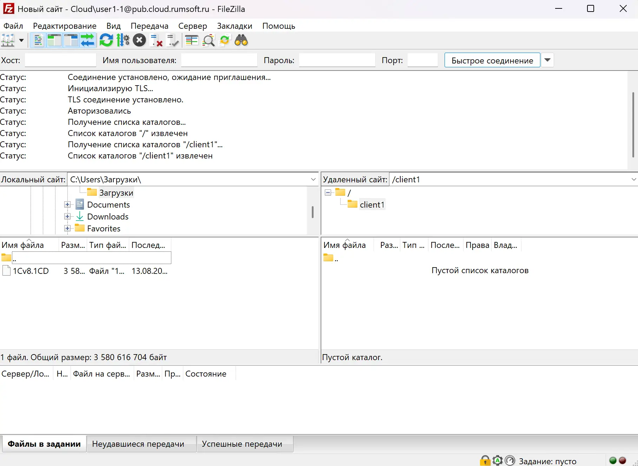Toggle local directory tree display
638x466 pixels.
(x=54, y=40)
